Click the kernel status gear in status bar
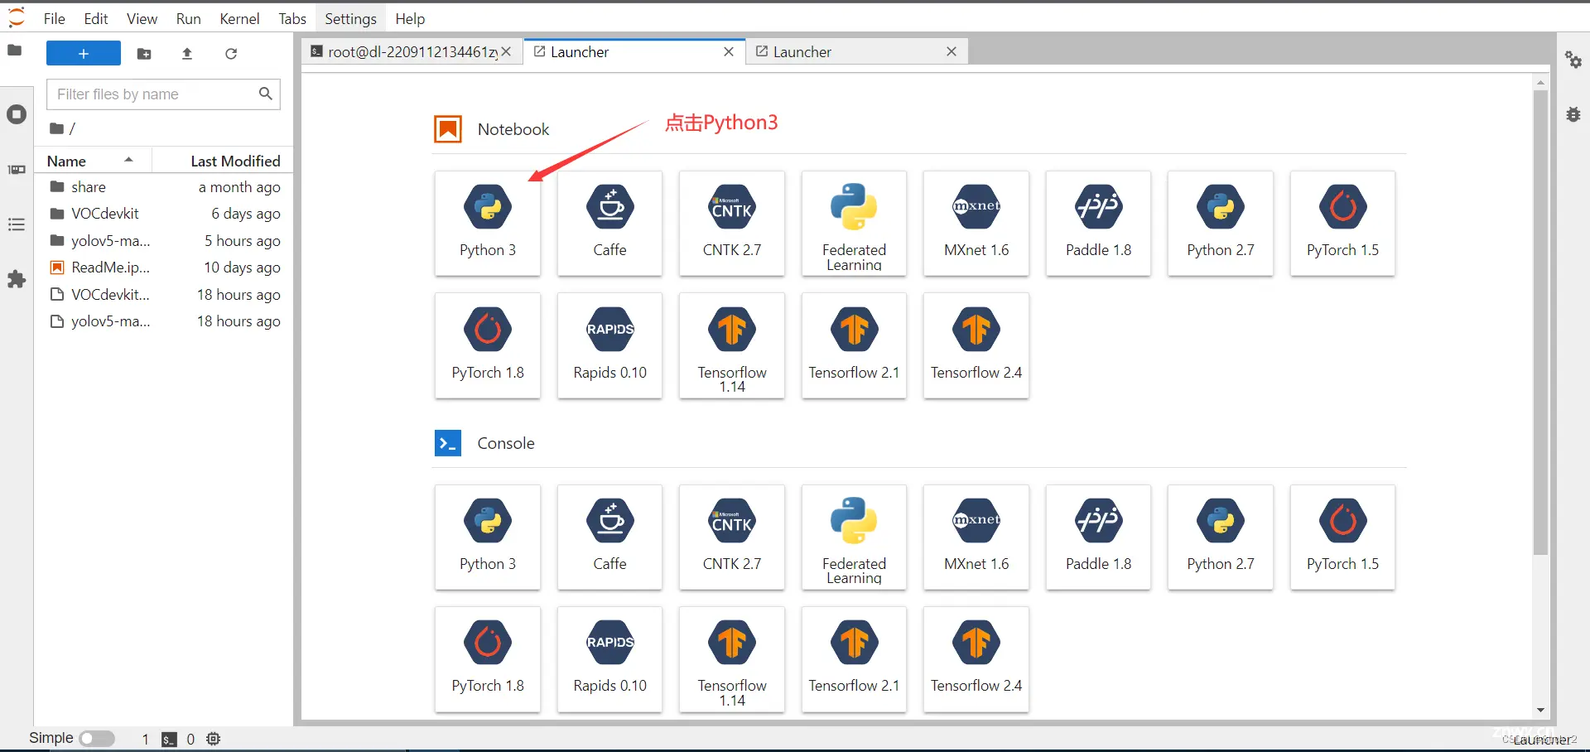1590x752 pixels. [214, 739]
